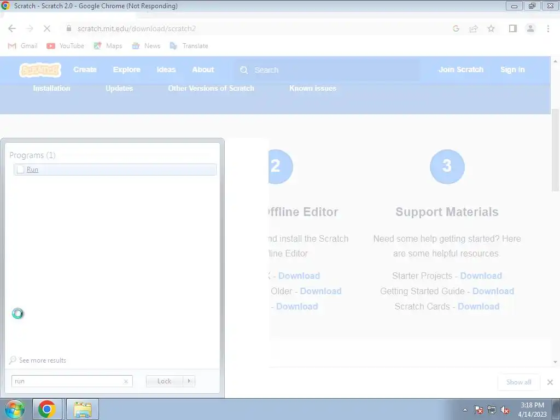Close the downloads bar
Viewport: 560px width, 420px height.
coord(550,382)
